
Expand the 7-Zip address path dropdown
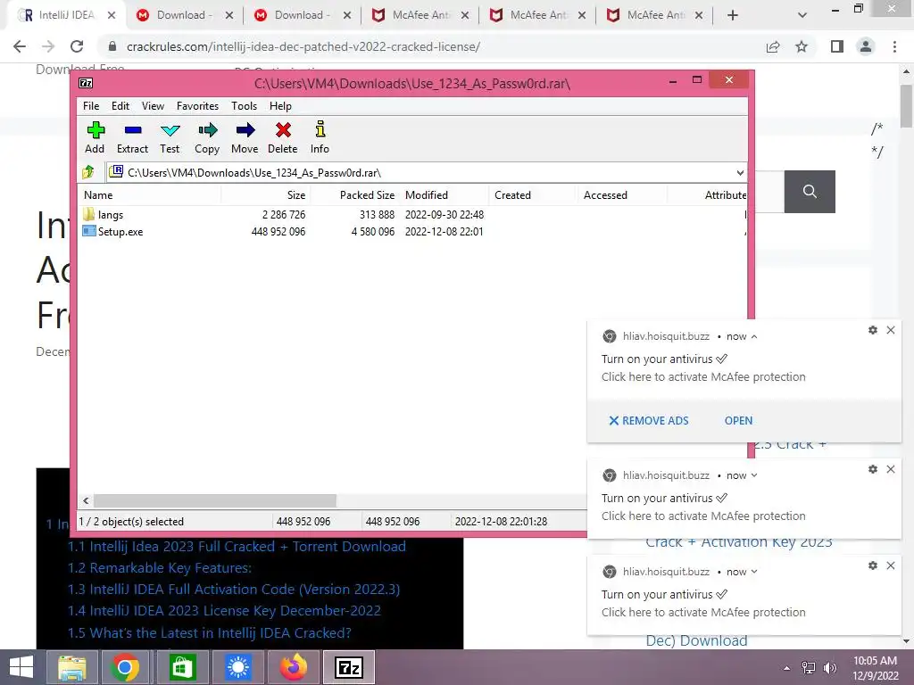[x=740, y=172]
